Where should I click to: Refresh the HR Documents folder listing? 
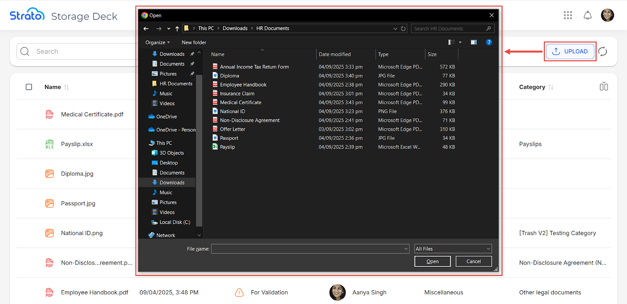tap(403, 29)
